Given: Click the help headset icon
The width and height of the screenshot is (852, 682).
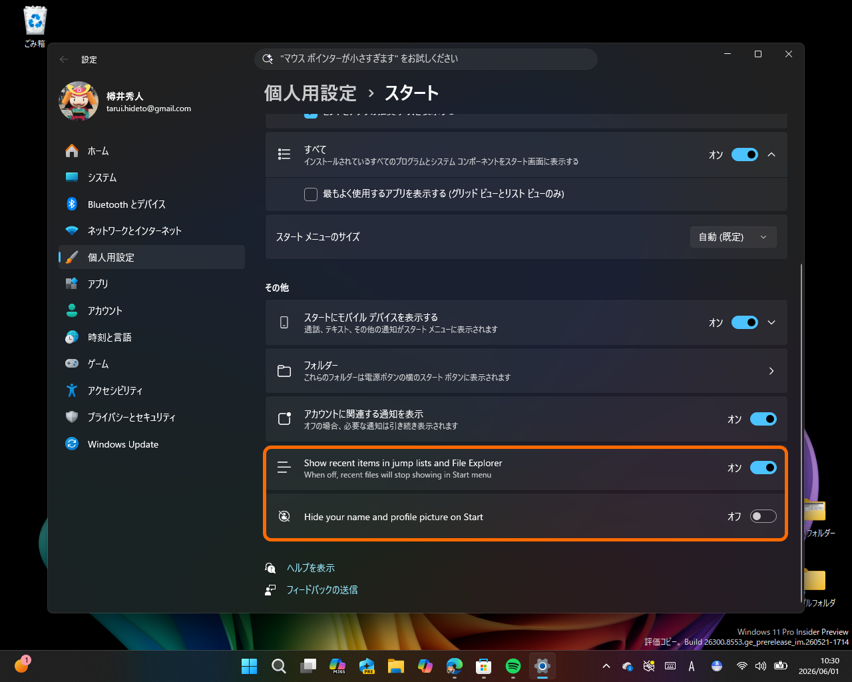Looking at the screenshot, I should coord(270,567).
